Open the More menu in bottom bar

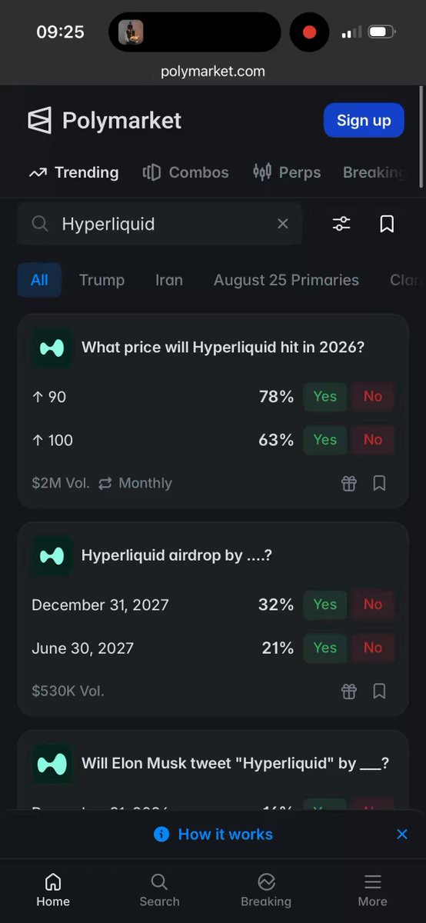click(373, 890)
